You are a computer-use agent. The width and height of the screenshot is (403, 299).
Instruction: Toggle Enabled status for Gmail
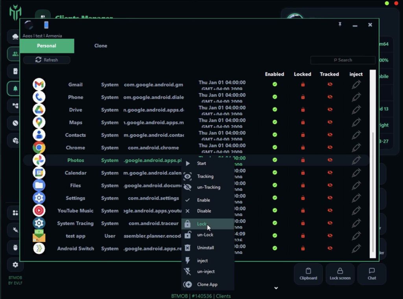[x=275, y=84]
